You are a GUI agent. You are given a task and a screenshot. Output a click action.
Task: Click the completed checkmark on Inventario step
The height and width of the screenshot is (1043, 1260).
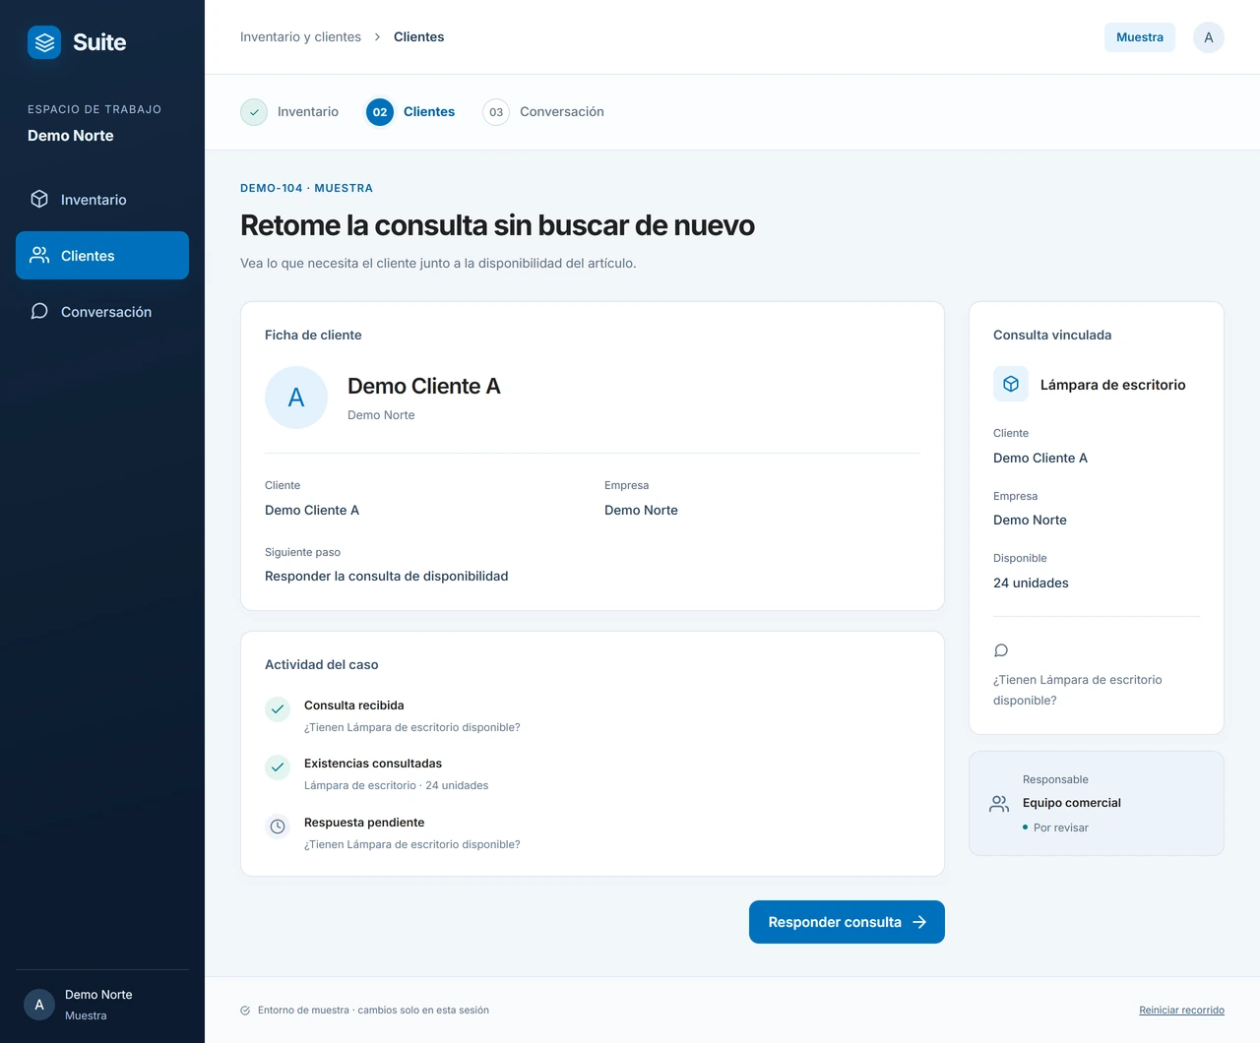click(x=254, y=112)
